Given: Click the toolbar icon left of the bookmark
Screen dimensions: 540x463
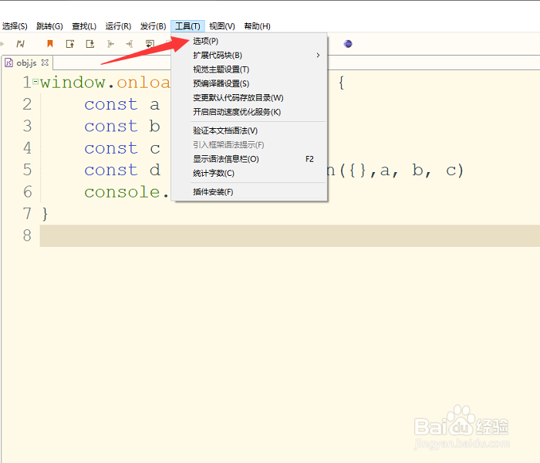Looking at the screenshot, I should pos(21,44).
